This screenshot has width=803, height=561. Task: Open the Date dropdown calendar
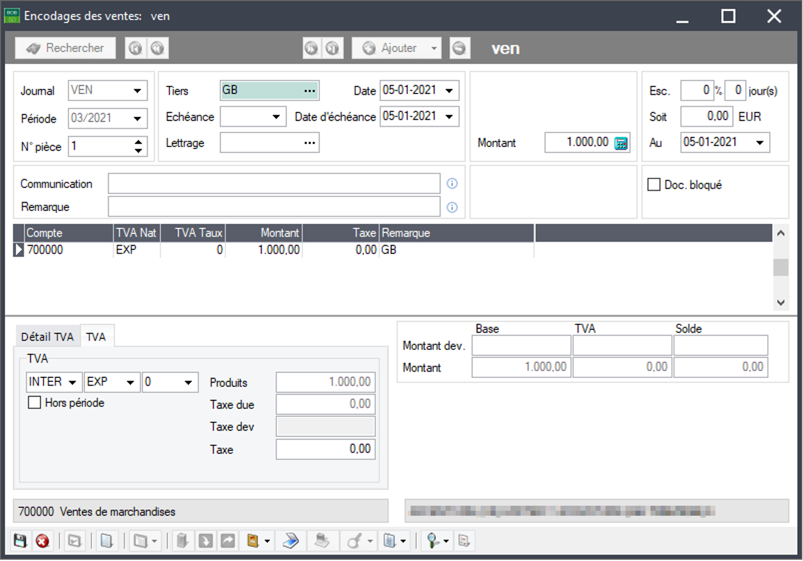(x=451, y=91)
